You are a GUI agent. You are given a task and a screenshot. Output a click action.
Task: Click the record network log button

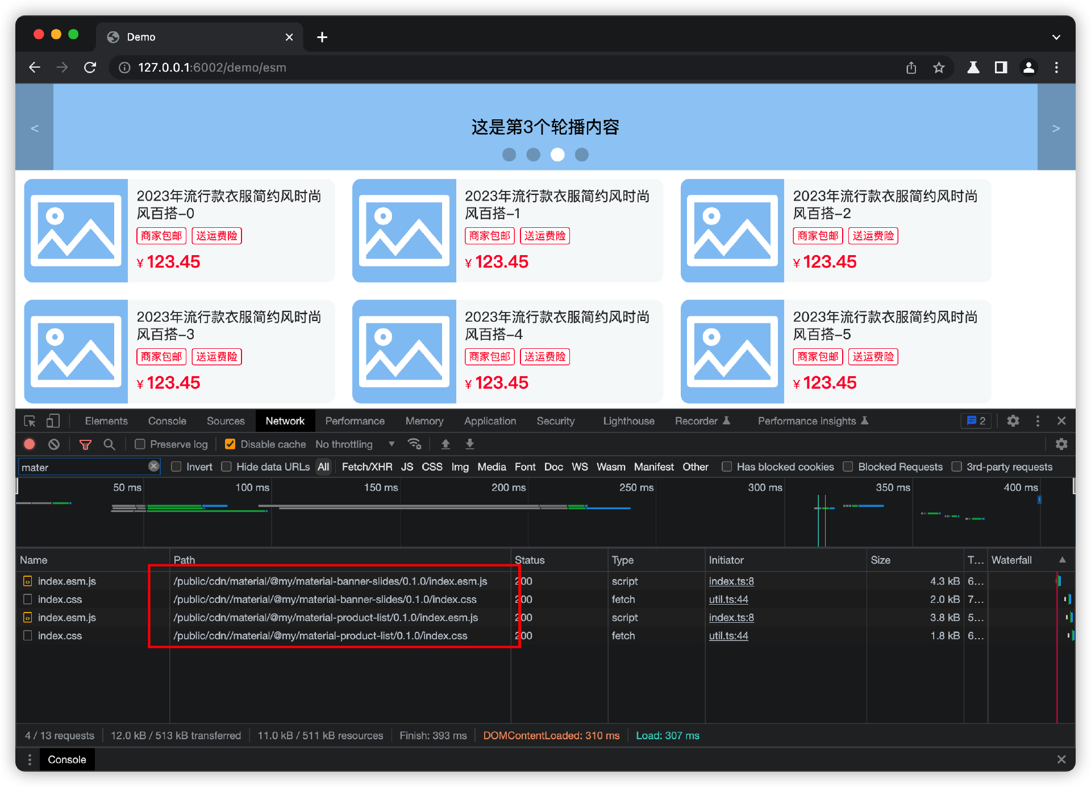pyautogui.click(x=30, y=444)
